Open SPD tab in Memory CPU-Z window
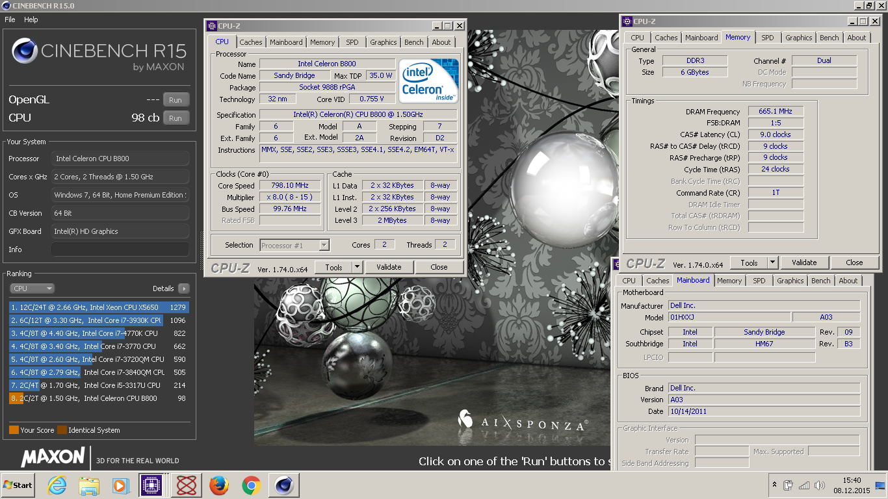Viewport: 888px width, 499px height. [768, 38]
